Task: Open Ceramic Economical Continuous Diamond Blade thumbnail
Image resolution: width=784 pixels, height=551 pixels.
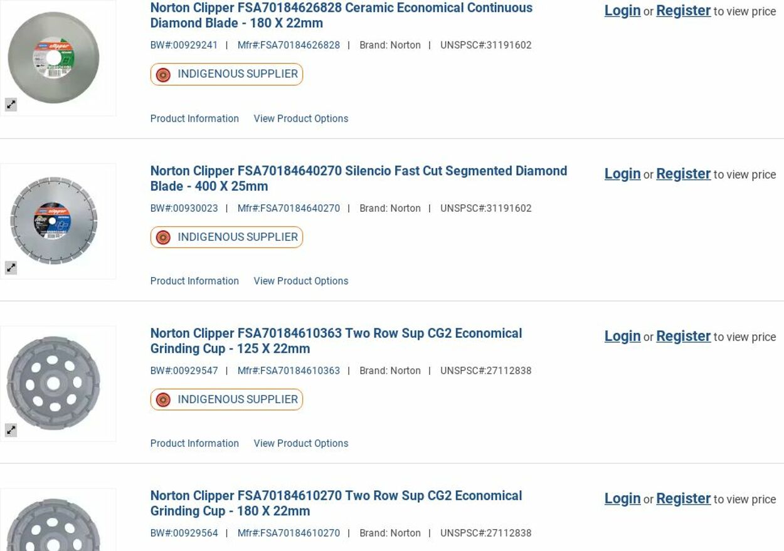Action: click(x=54, y=58)
